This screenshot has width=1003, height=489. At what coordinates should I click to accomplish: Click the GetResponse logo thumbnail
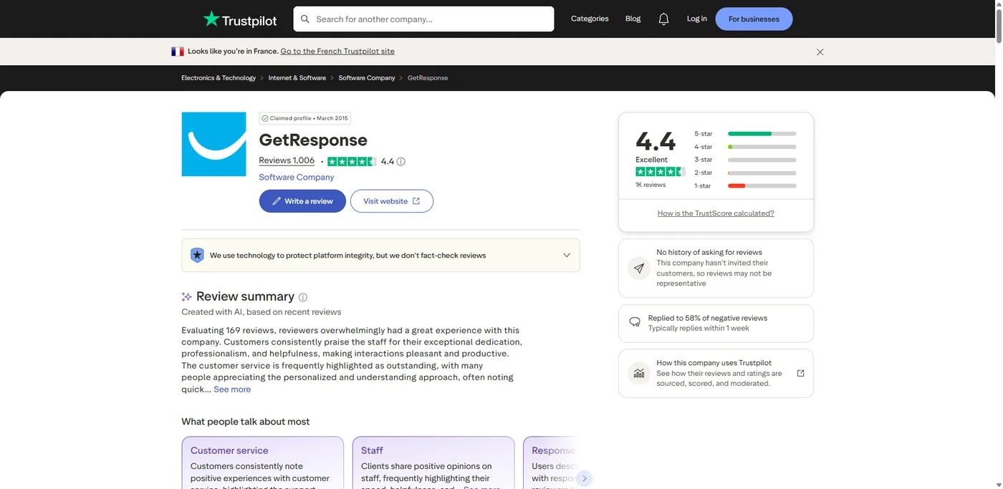pyautogui.click(x=213, y=144)
